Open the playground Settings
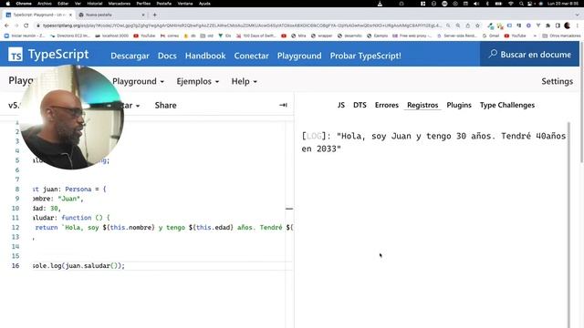584x328 pixels. click(557, 81)
